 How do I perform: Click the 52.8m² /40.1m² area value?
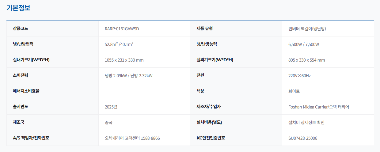point(119,44)
